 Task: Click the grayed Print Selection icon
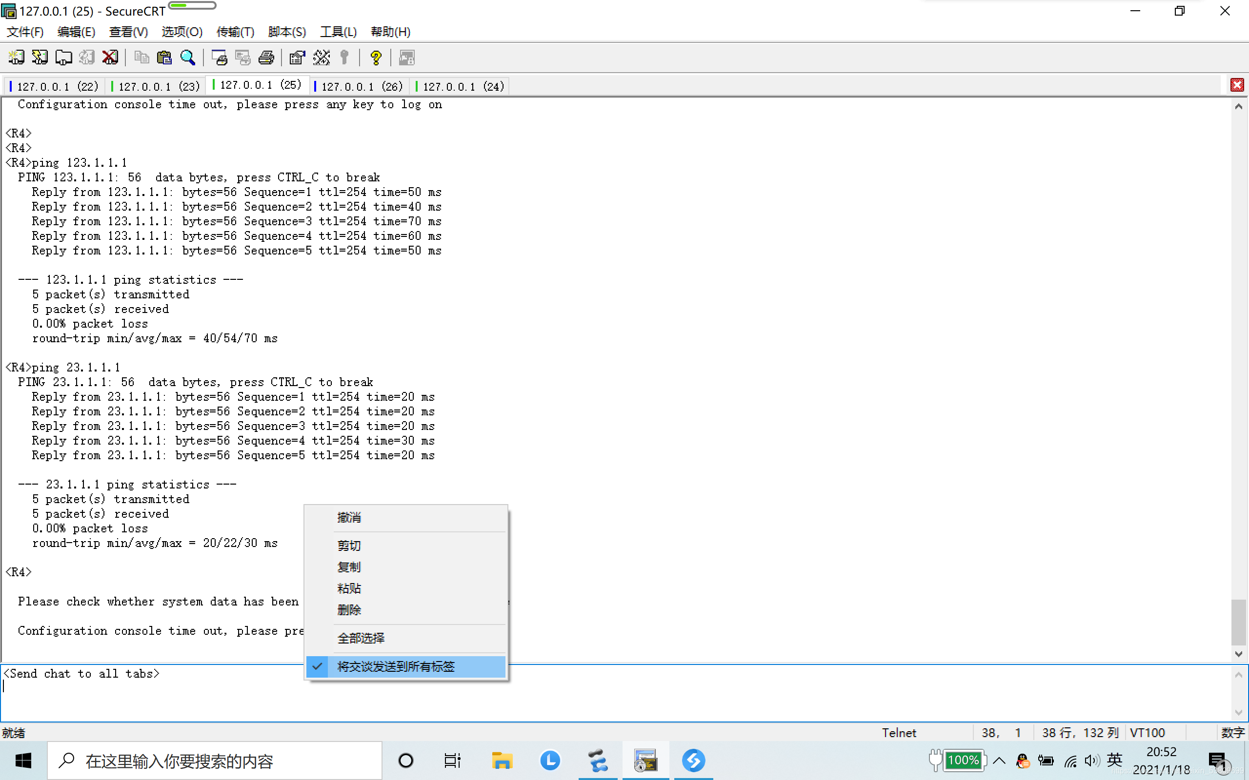[x=242, y=57]
